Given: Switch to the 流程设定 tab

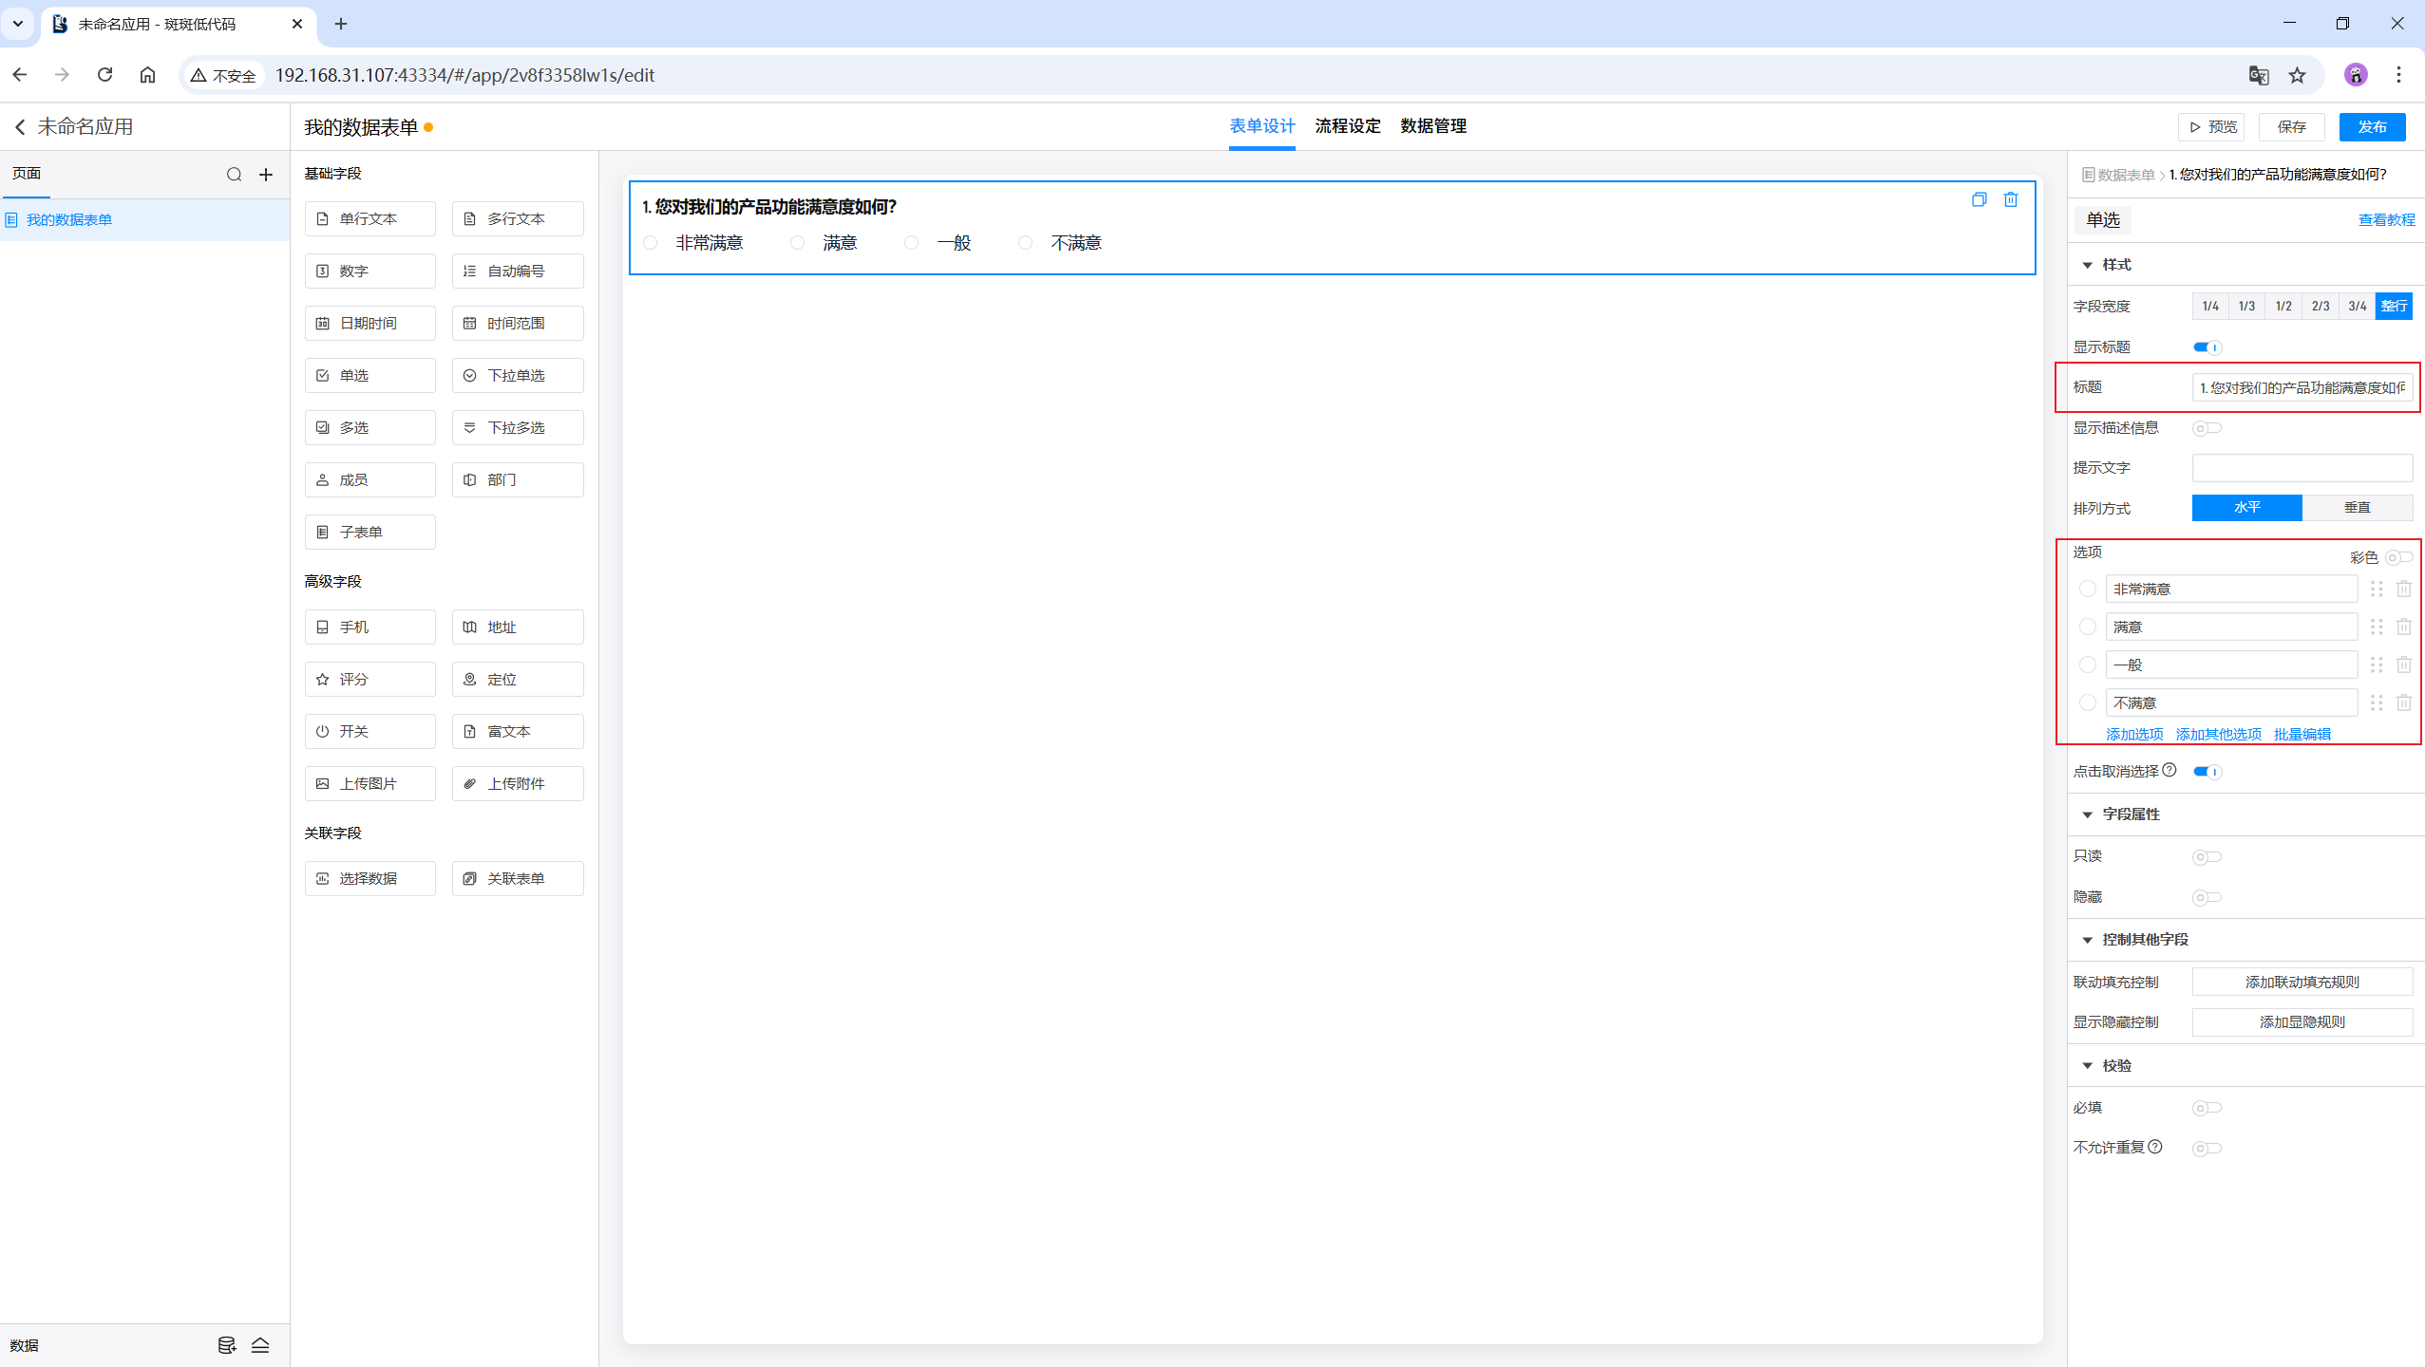Looking at the screenshot, I should tap(1347, 126).
